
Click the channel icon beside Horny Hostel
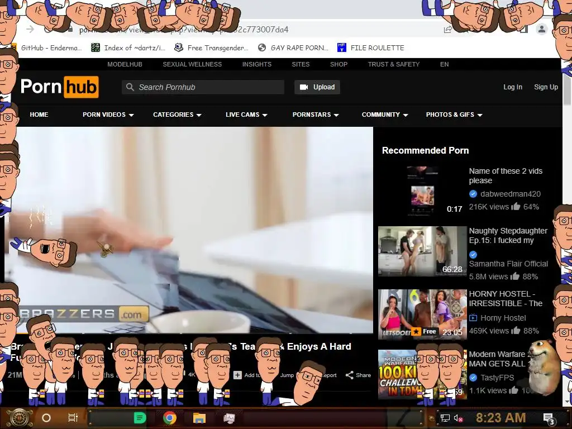473,318
